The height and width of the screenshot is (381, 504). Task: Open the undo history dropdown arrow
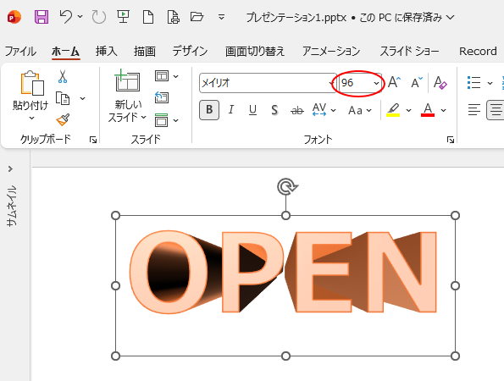(80, 16)
